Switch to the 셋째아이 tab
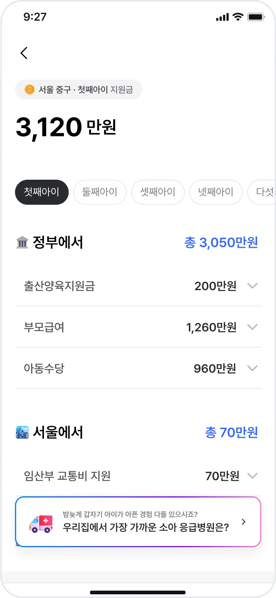This screenshot has height=598, width=276. pyautogui.click(x=158, y=192)
